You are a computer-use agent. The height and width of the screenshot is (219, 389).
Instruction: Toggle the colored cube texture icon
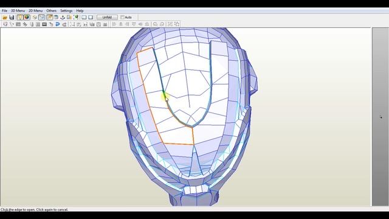(x=27, y=18)
